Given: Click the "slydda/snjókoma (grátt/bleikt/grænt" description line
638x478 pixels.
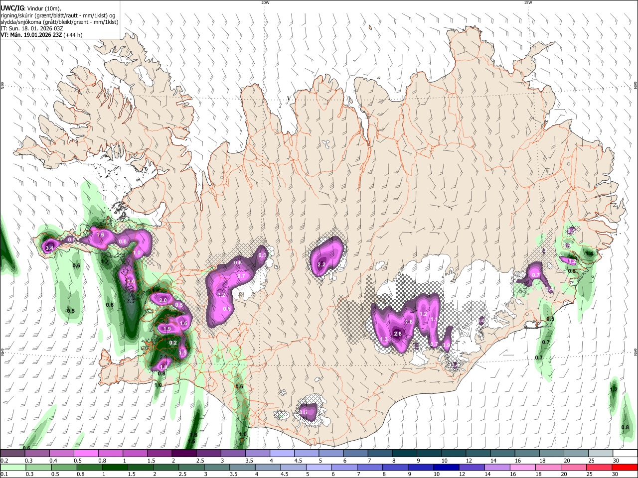Looking at the screenshot, I should [x=59, y=22].
